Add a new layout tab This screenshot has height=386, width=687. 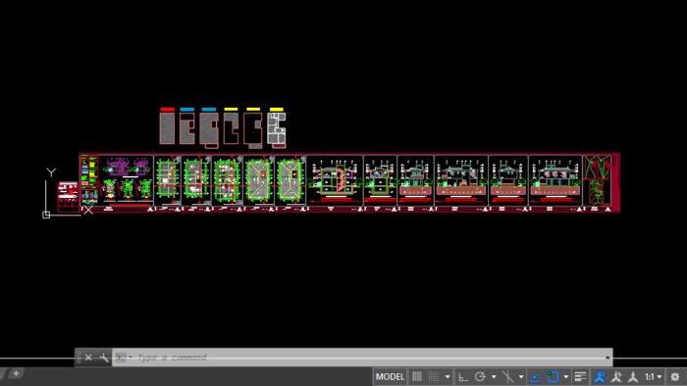(x=16, y=373)
